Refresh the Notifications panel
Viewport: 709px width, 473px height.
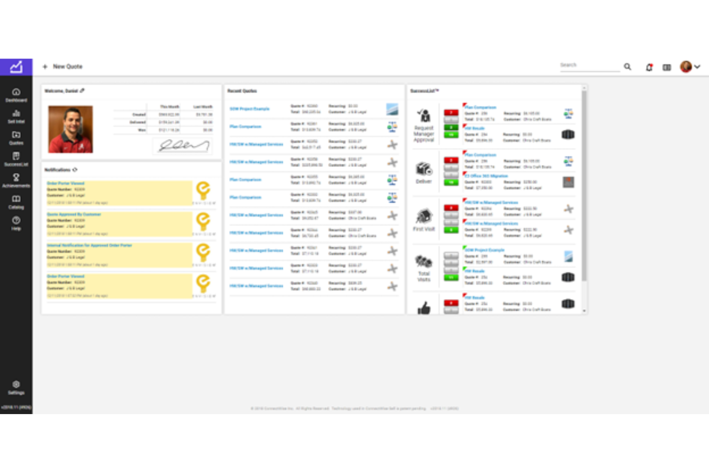click(x=75, y=170)
